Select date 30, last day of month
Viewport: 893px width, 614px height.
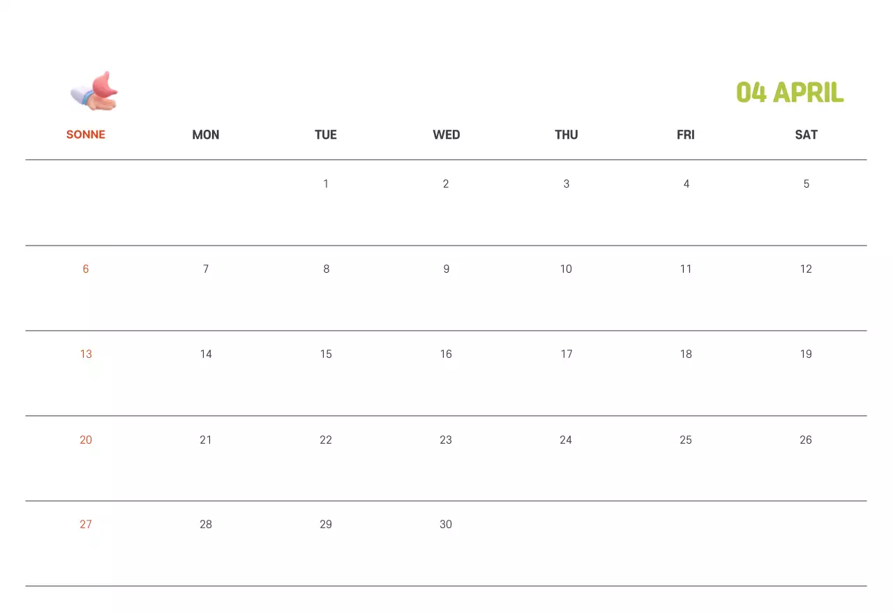click(x=446, y=524)
